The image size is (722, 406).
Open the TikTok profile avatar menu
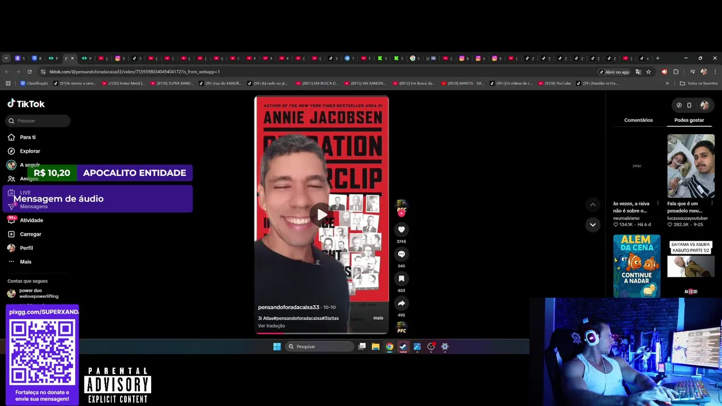705,105
